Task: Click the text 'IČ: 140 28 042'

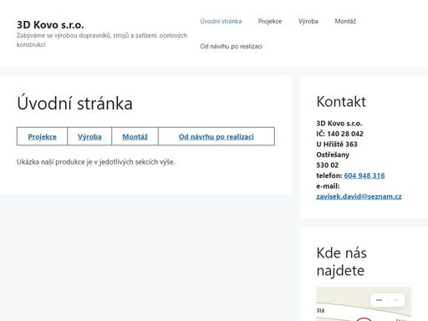Action: (339, 134)
